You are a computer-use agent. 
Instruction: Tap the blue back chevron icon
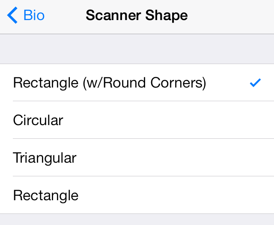pos(12,16)
